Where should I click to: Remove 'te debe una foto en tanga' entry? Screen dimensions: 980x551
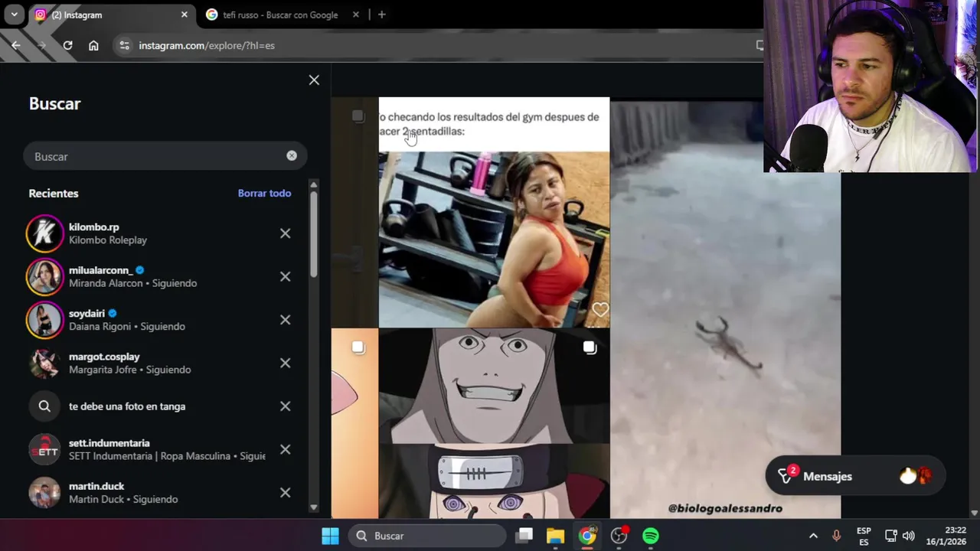285,406
